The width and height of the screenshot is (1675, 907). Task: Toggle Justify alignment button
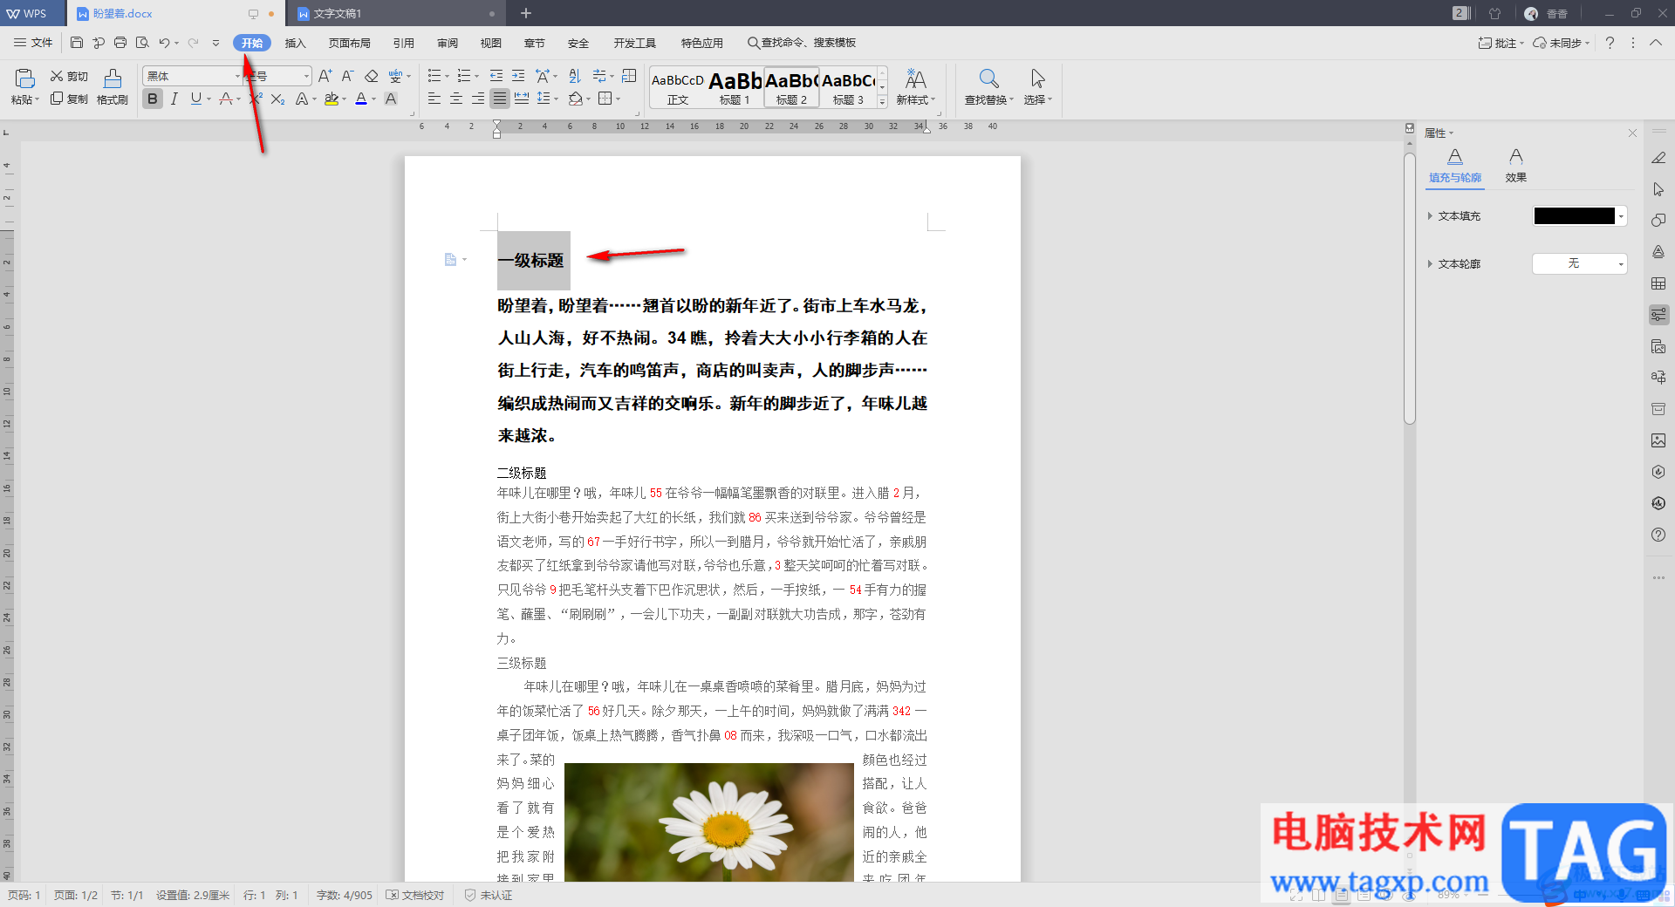click(499, 99)
